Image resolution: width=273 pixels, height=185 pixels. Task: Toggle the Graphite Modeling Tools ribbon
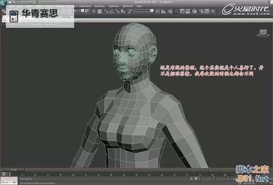coord(177,11)
